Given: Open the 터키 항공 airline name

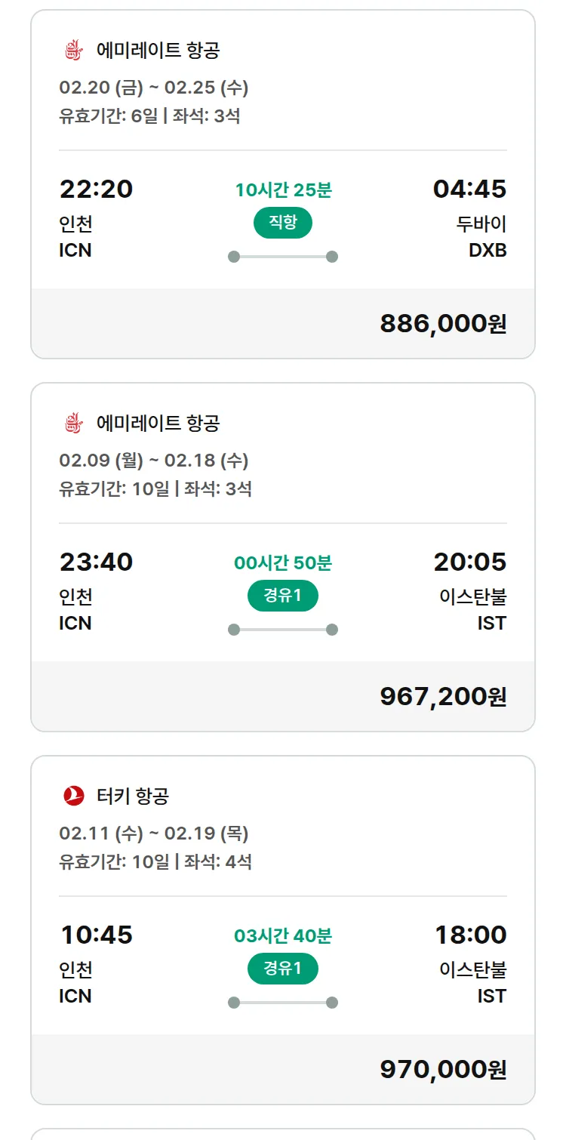Looking at the screenshot, I should (133, 796).
